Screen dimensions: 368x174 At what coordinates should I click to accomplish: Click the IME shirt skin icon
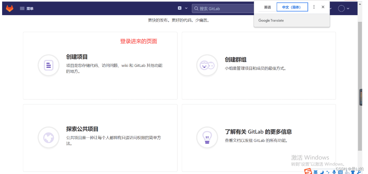(x=353, y=172)
